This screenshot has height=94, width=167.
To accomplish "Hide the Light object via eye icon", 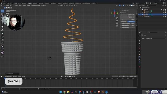I will (x=164, y=13).
